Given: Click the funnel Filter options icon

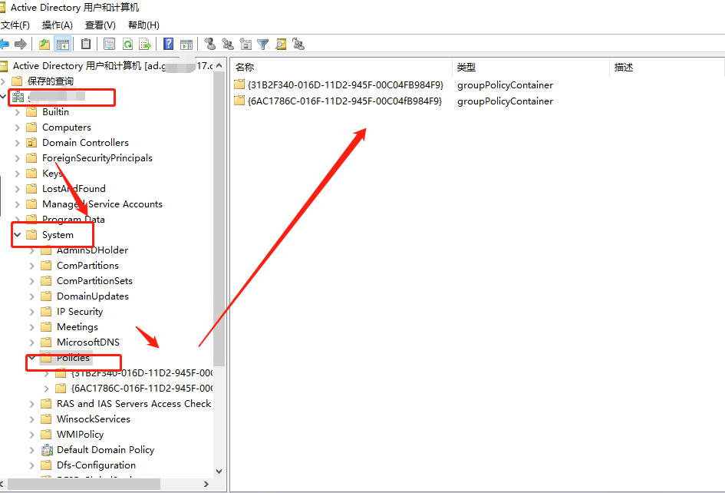Looking at the screenshot, I should tap(262, 45).
